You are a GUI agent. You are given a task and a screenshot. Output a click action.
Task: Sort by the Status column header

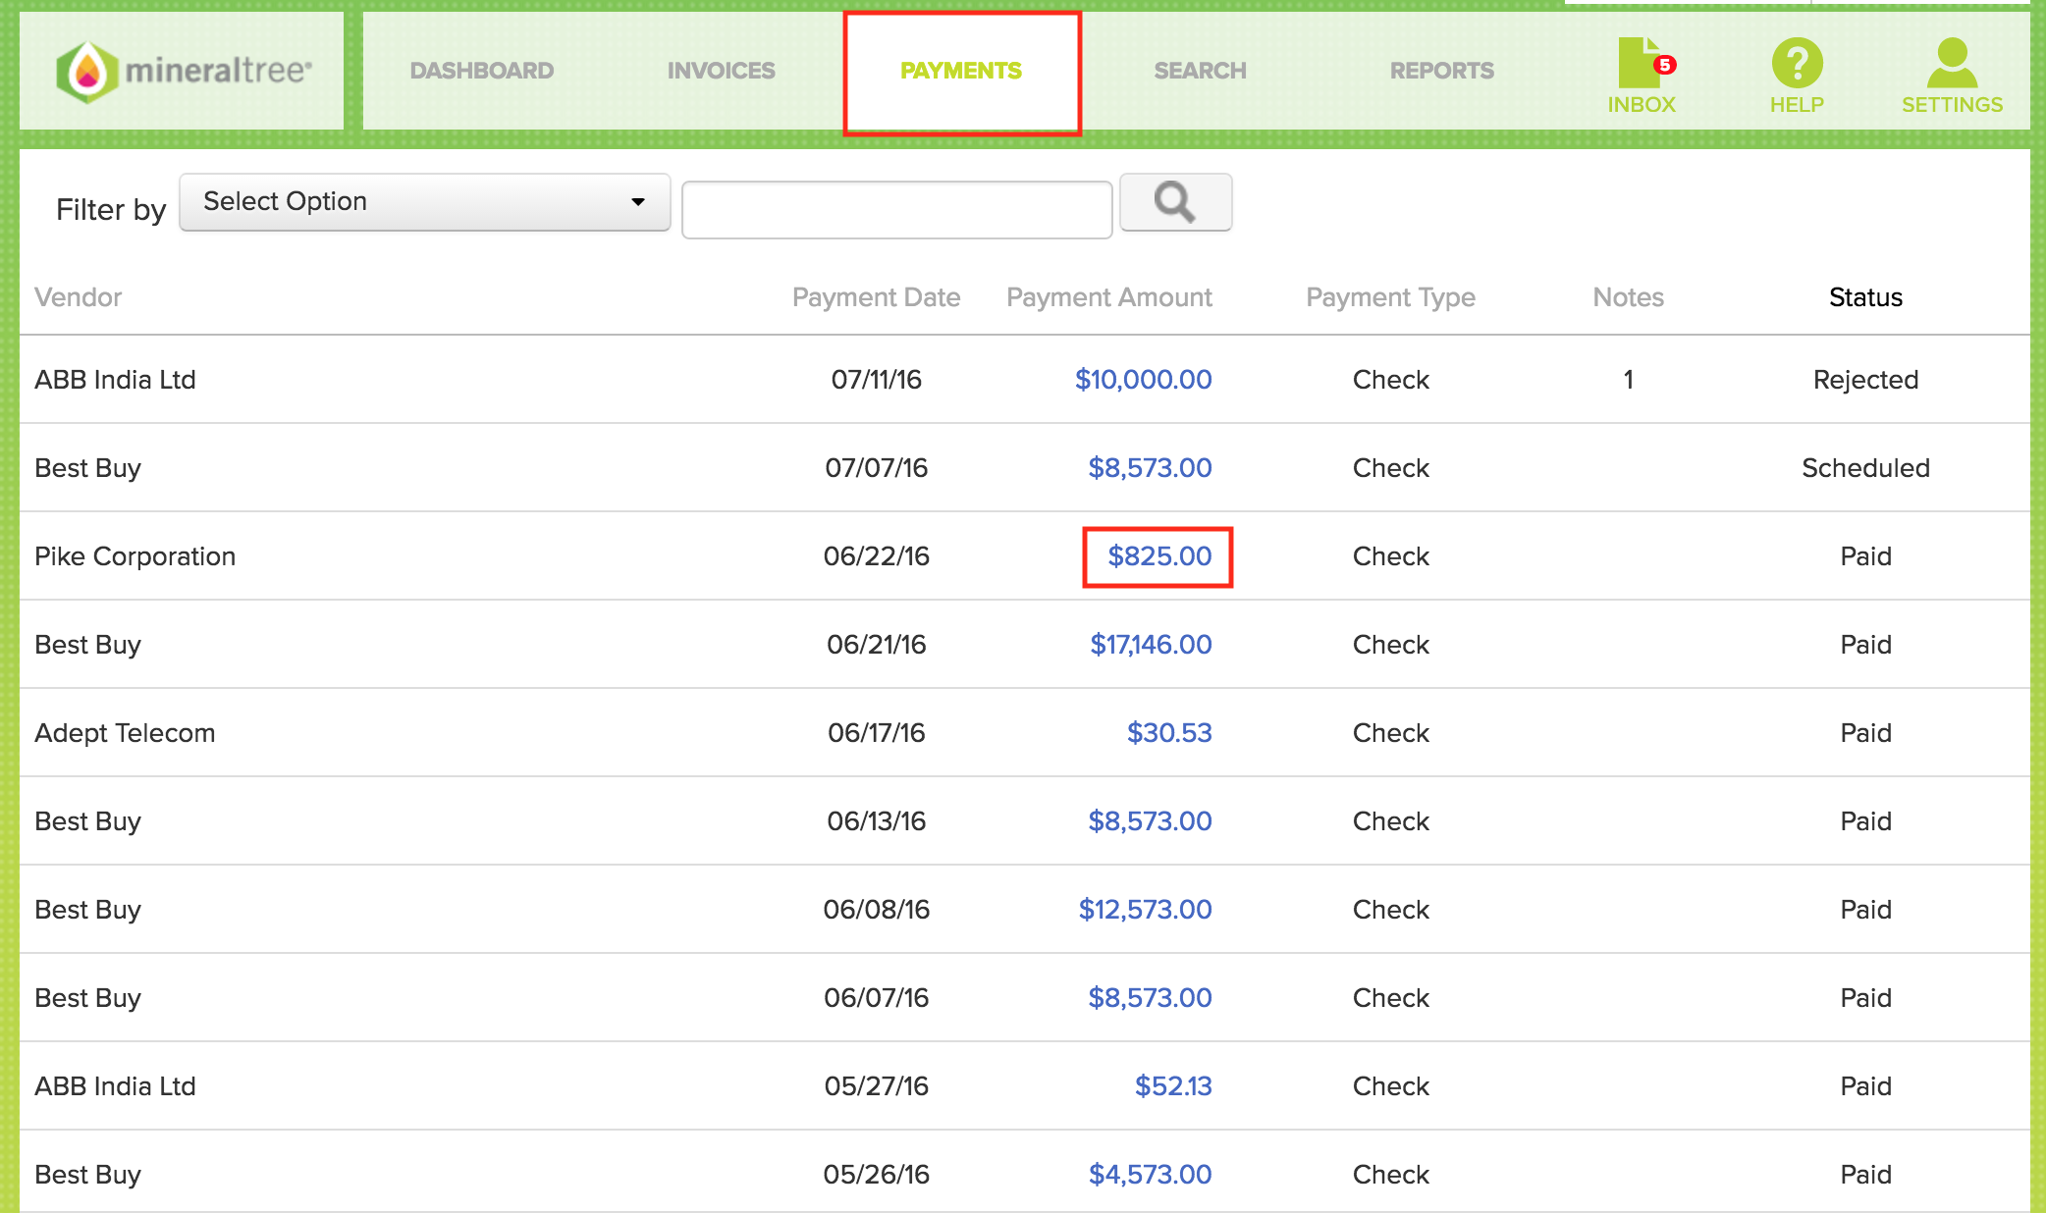pyautogui.click(x=1866, y=297)
